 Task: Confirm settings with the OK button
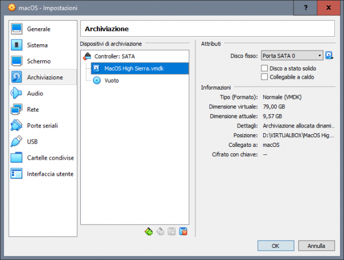[x=276, y=246]
